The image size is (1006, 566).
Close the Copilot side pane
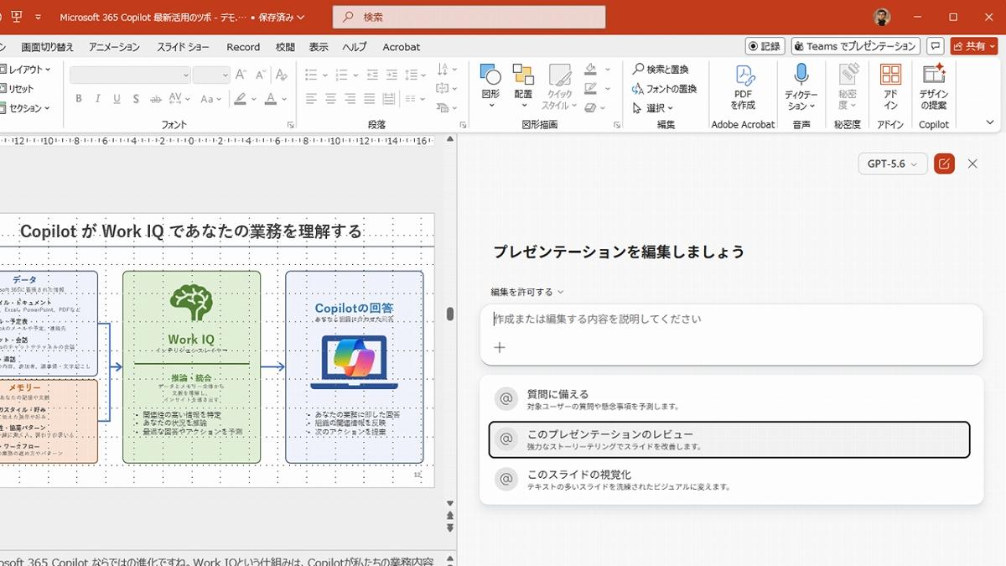point(972,164)
